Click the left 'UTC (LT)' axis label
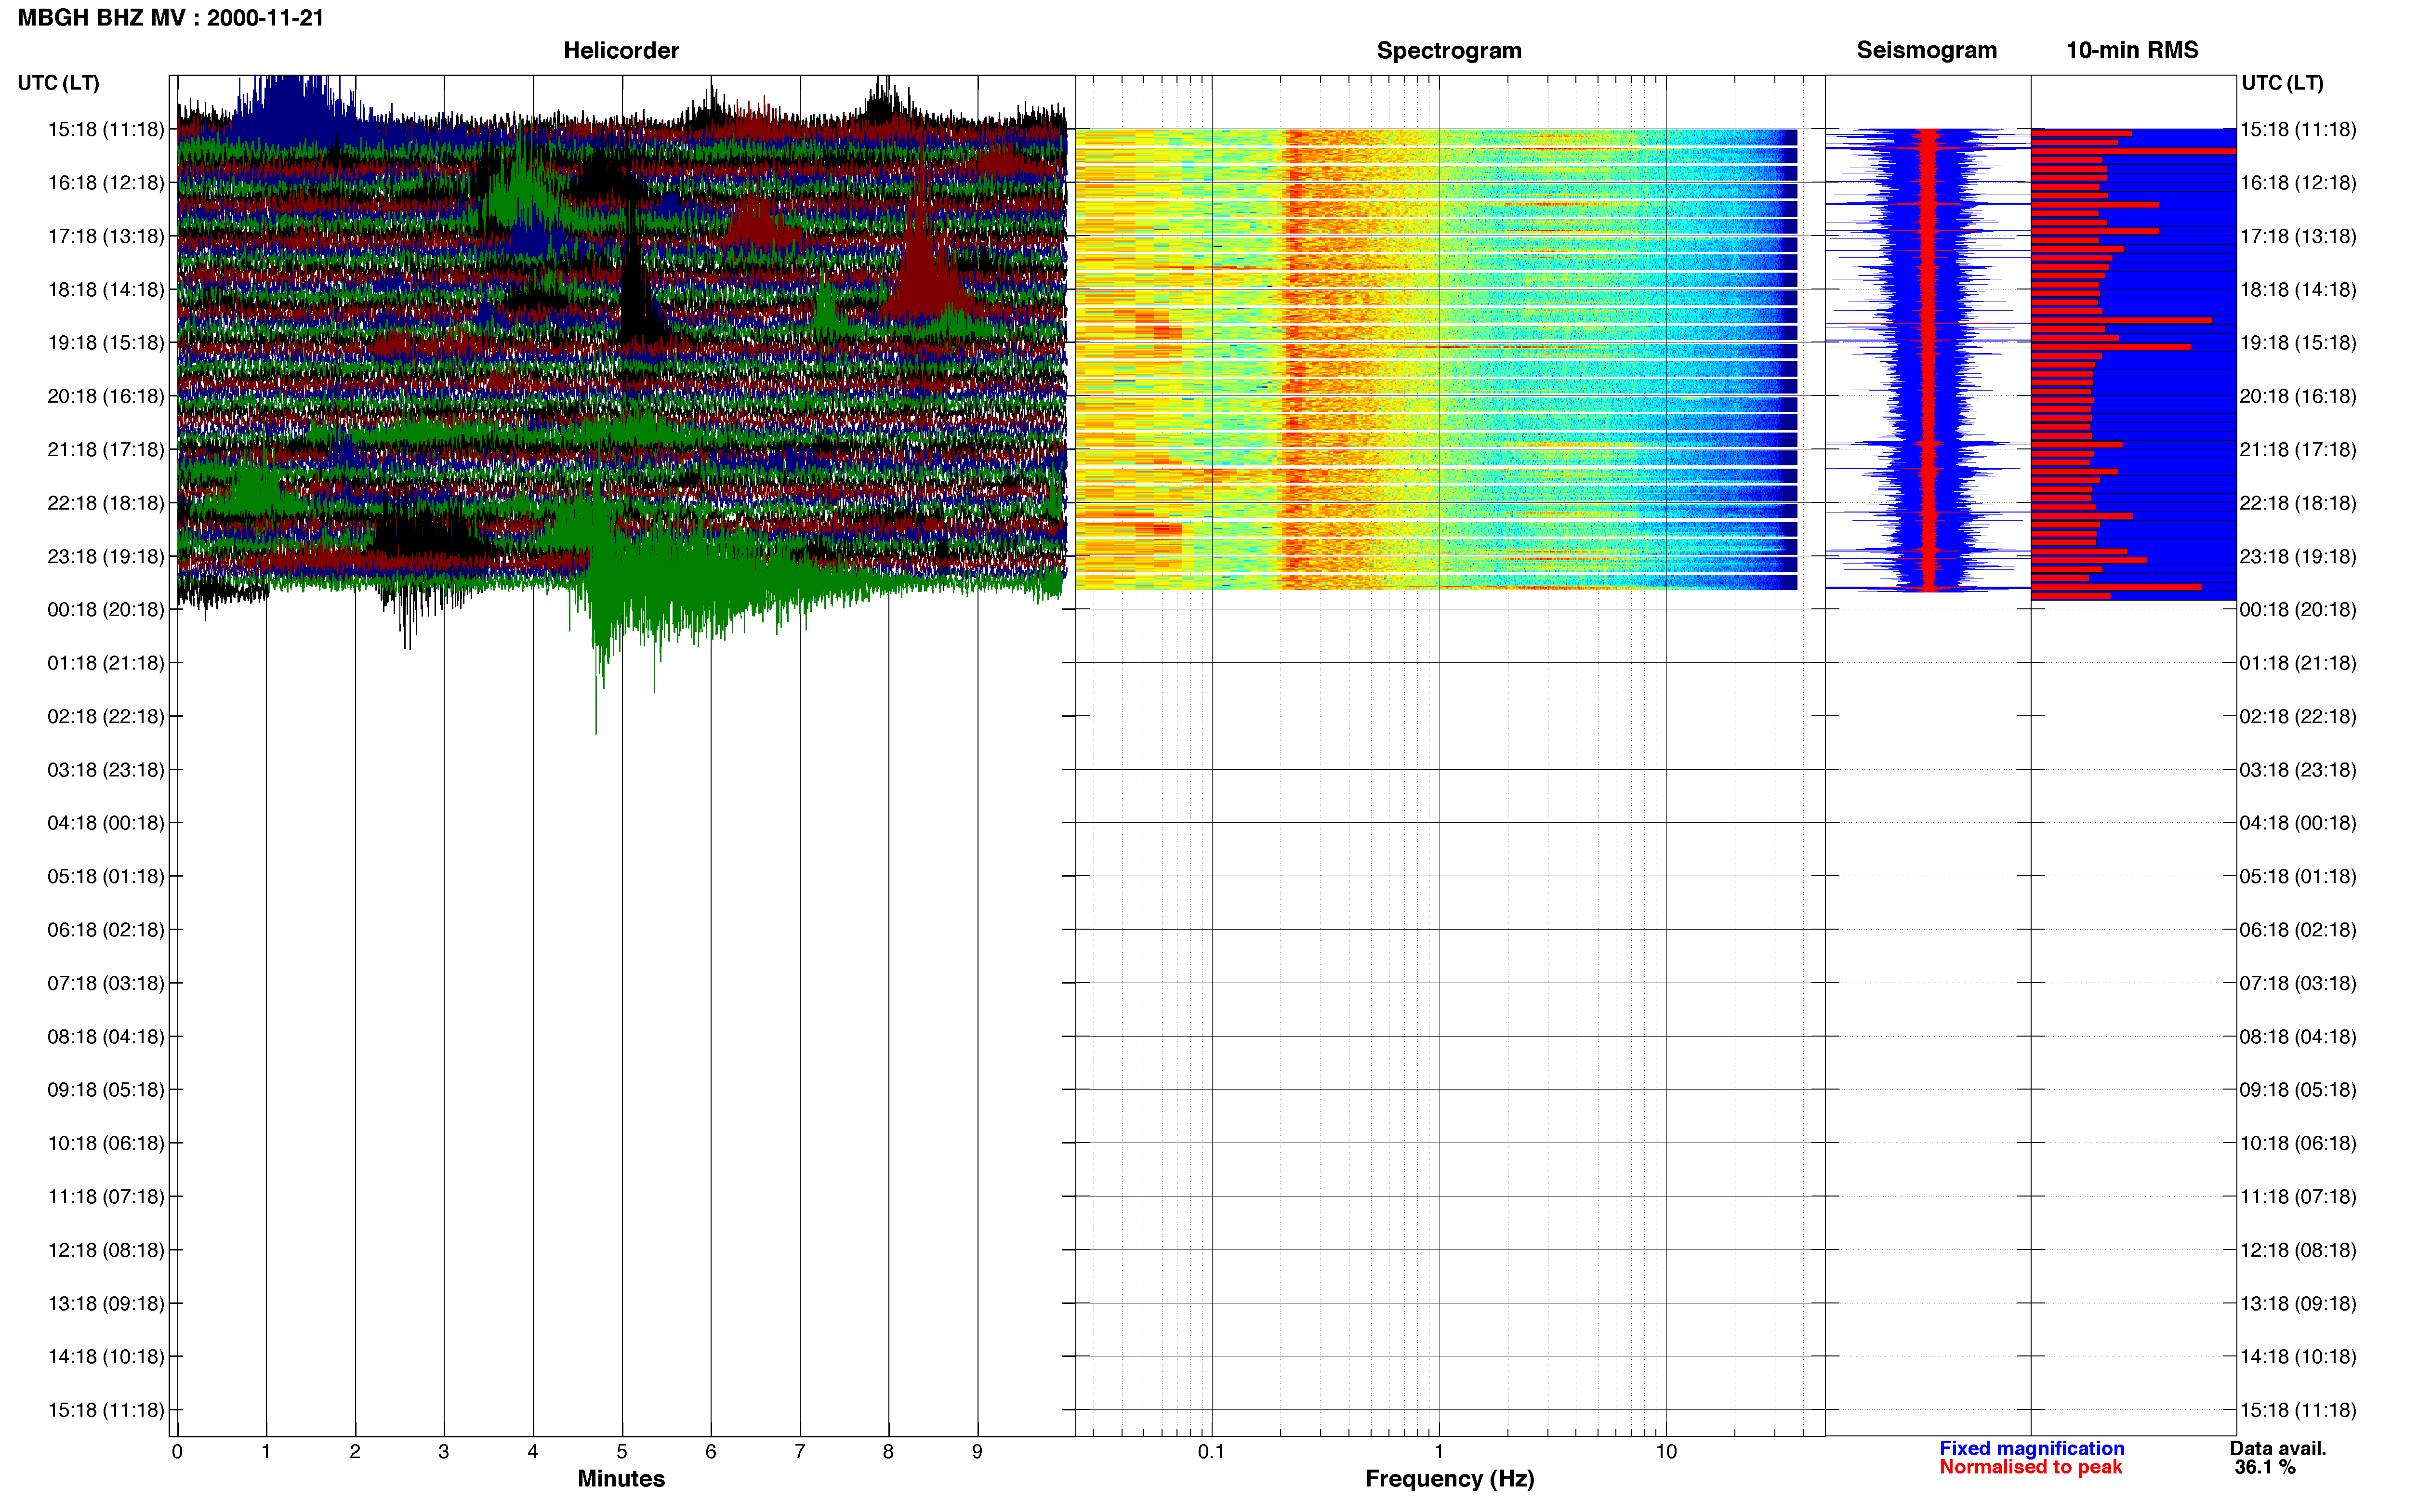This screenshot has width=2418, height=1512. (x=59, y=83)
